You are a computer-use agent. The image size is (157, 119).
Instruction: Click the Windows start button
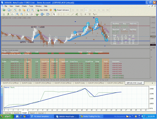7,116
